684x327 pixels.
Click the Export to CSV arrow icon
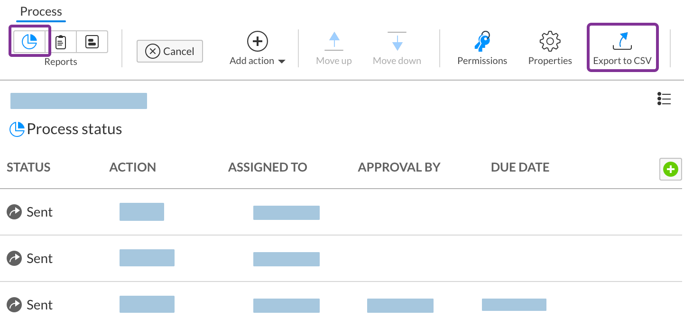point(623,42)
